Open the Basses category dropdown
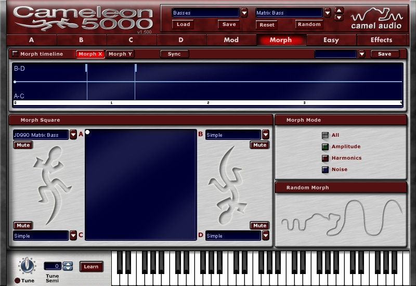The height and width of the screenshot is (286, 416). pos(244,12)
